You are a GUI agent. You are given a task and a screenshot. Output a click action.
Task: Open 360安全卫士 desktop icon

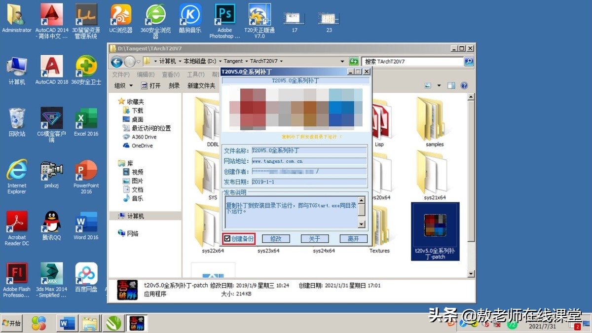coord(86,67)
